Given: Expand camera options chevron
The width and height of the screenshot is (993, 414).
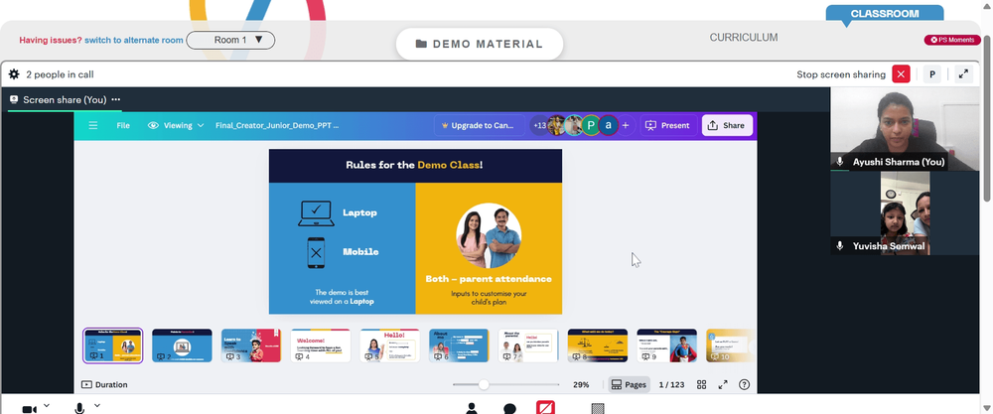Looking at the screenshot, I should pos(47,406).
